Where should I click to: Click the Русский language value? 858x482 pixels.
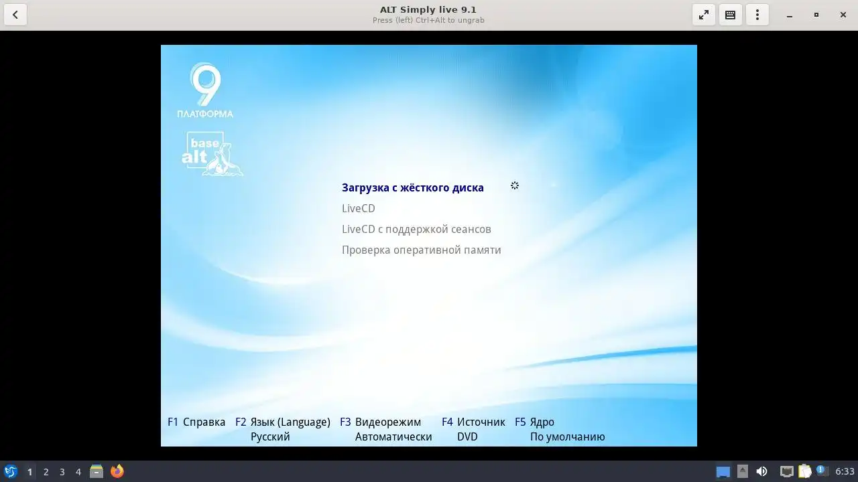[x=270, y=437]
